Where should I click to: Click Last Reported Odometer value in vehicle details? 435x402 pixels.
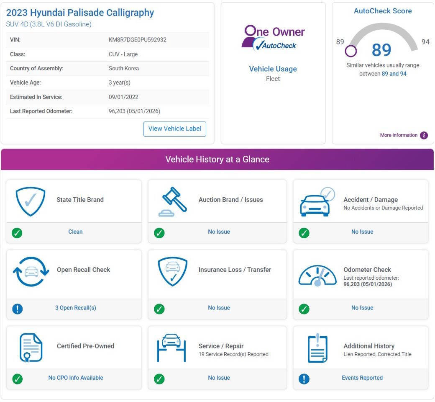[x=134, y=111]
